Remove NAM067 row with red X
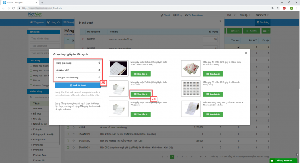 coord(83,48)
